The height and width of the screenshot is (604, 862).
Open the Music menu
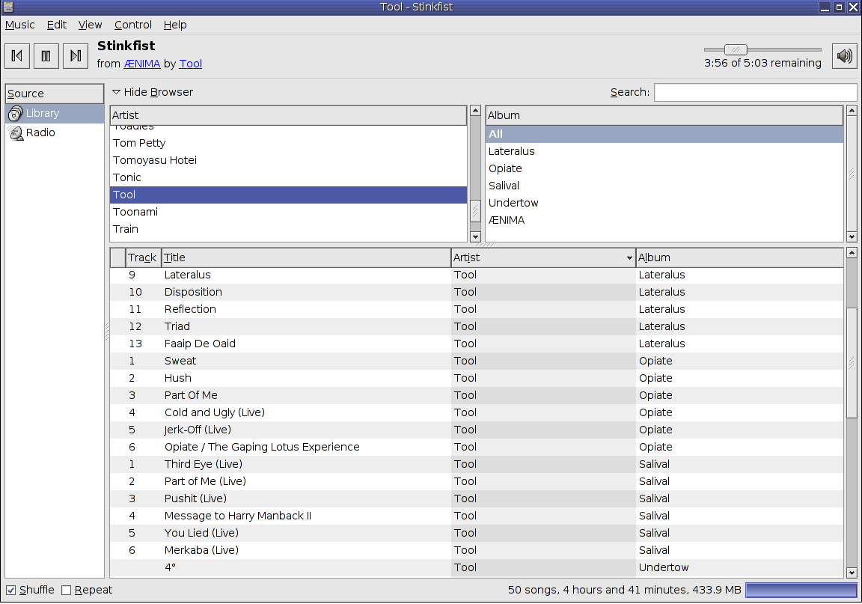[x=19, y=25]
